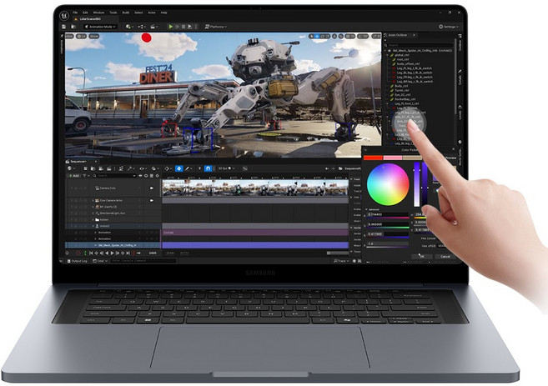Open the Edit menu
Viewport: 548px width, 386px height.
tap(85, 13)
